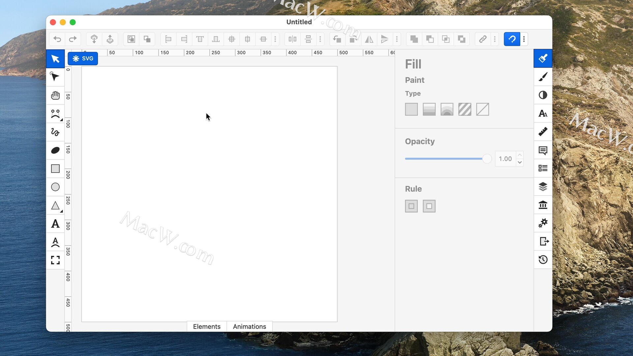The image size is (633, 356).
Task: Select the Freehand squiggle drawing tool
Action: pyautogui.click(x=55, y=132)
